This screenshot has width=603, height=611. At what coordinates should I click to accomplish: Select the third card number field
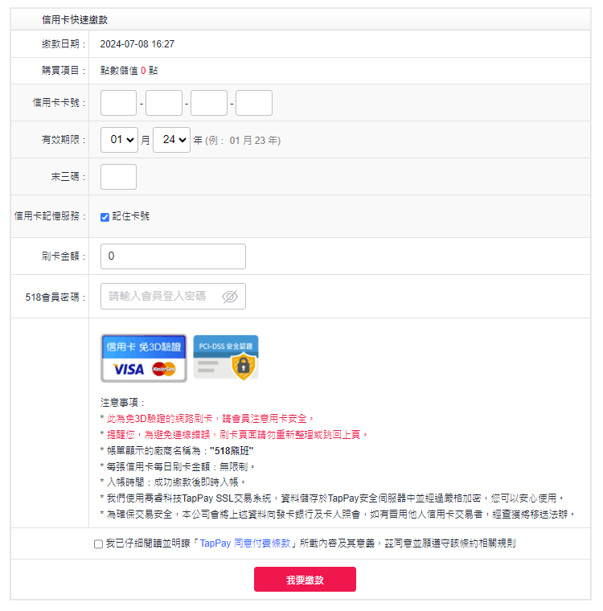(x=209, y=103)
